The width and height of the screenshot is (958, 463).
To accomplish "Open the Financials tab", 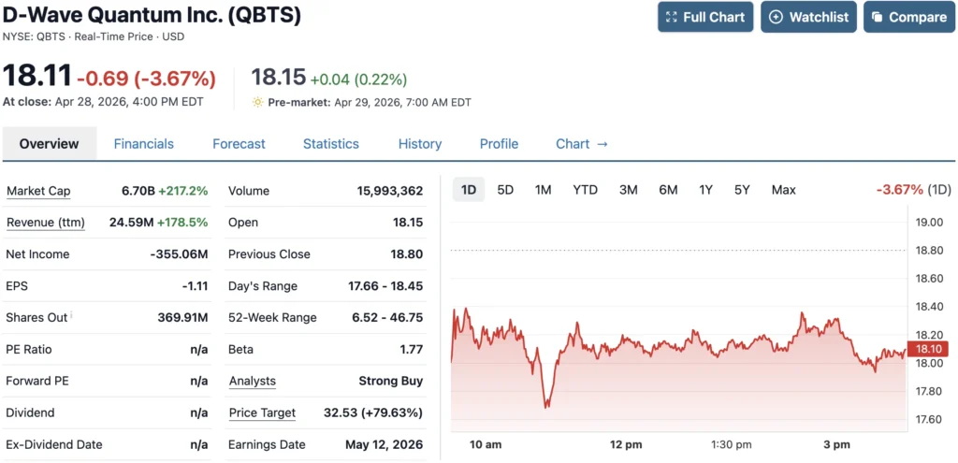I will click(143, 144).
